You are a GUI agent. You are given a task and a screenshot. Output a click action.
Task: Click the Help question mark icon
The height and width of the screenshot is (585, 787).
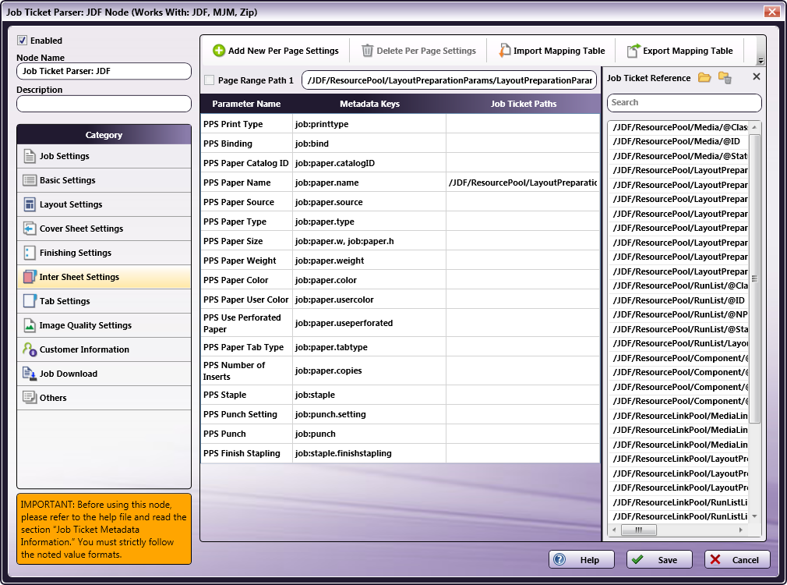pyautogui.click(x=559, y=559)
